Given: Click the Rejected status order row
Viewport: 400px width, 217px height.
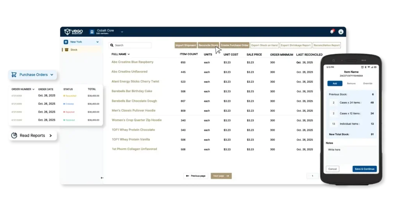Looking at the screenshot, I should click(55, 112).
